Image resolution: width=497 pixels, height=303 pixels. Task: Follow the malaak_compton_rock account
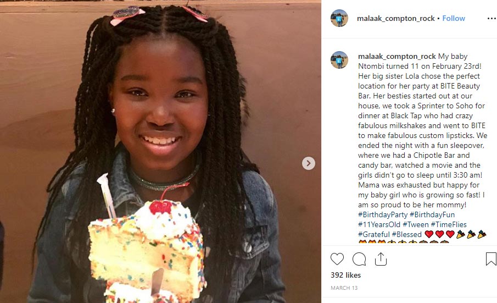click(454, 18)
